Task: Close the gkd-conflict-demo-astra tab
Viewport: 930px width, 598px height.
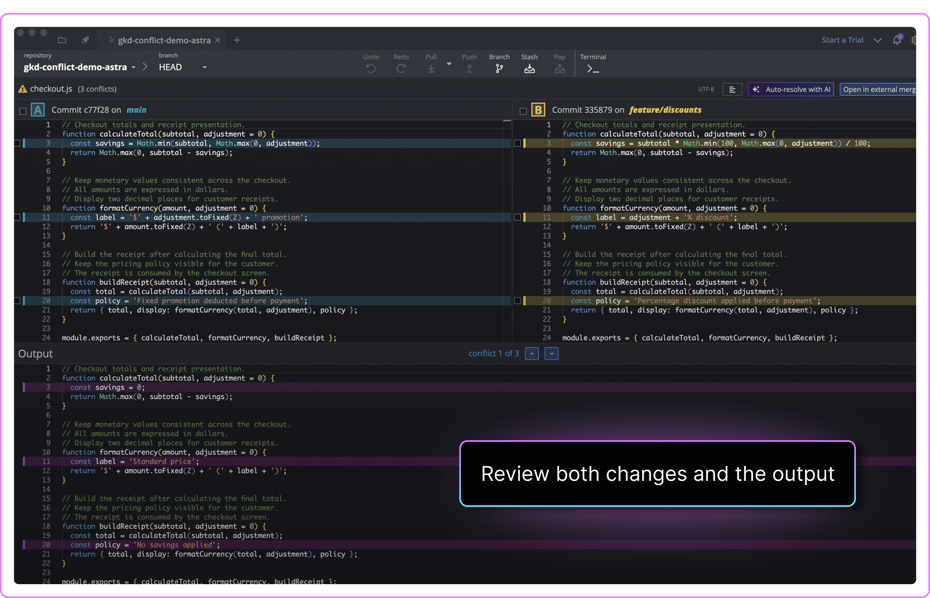Action: pyautogui.click(x=218, y=40)
